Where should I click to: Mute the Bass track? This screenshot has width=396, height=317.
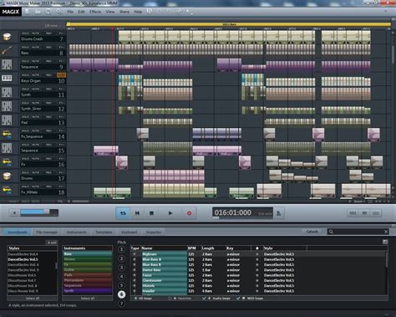pos(35,47)
